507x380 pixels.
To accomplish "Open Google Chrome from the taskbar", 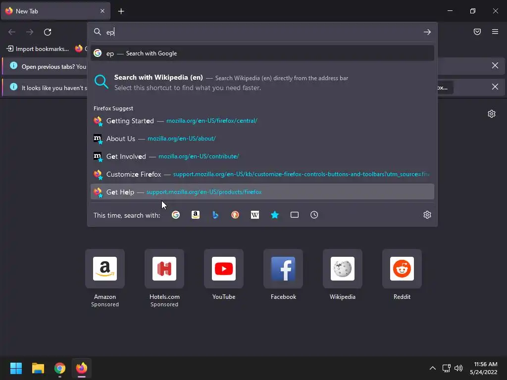I will (60, 368).
